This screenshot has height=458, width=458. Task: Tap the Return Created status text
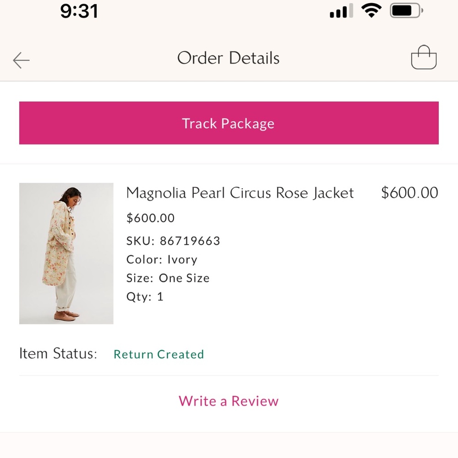click(x=158, y=354)
